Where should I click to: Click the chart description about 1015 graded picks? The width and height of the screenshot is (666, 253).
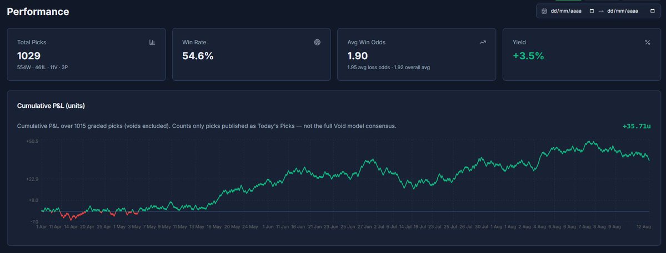(x=207, y=126)
